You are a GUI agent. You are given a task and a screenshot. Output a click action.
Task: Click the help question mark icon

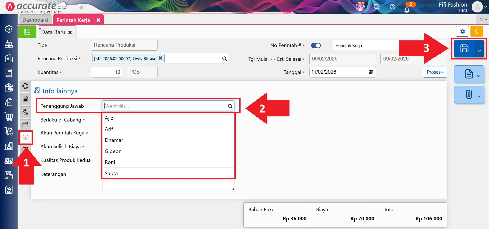(392, 7)
